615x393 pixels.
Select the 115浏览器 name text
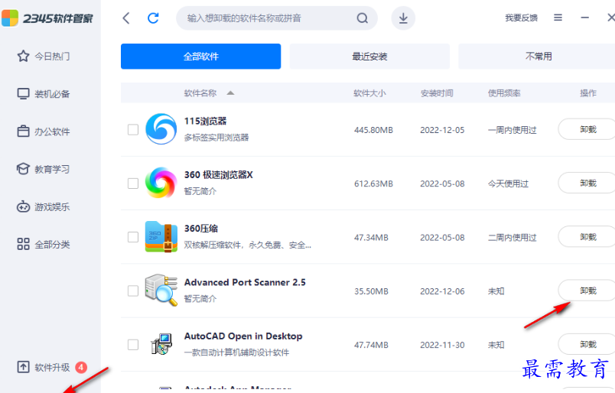click(x=206, y=122)
